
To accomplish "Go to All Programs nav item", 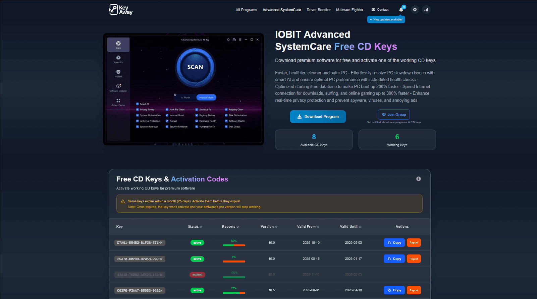I will (246, 10).
